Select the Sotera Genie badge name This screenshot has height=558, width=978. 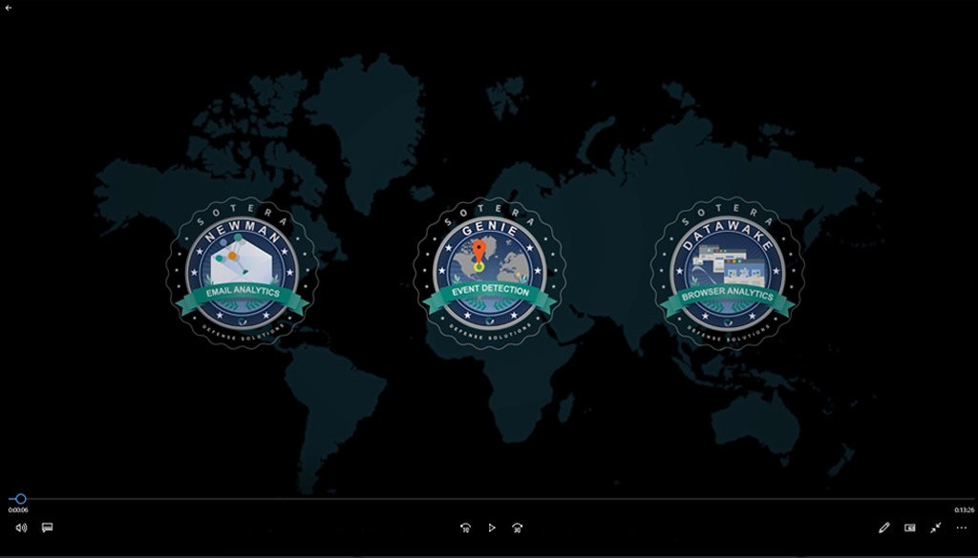[488, 232]
